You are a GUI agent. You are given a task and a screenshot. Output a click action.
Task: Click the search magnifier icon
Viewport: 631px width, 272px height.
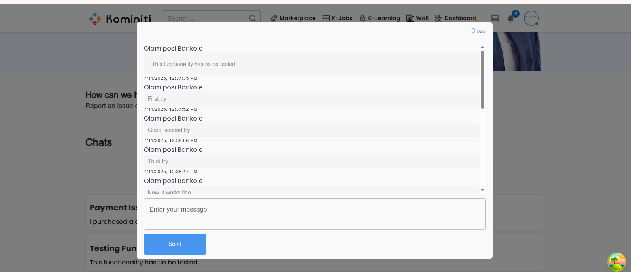point(253,18)
